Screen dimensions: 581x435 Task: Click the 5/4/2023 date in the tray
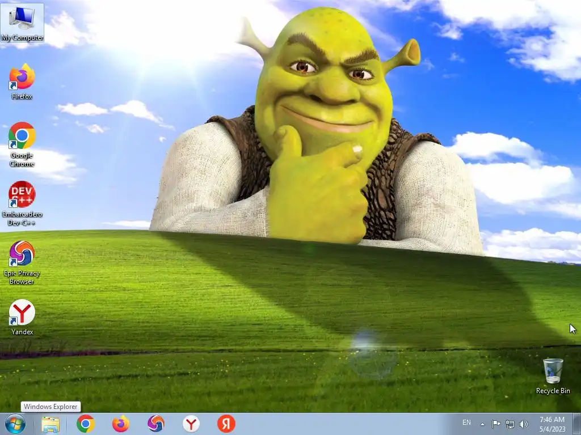pos(552,429)
